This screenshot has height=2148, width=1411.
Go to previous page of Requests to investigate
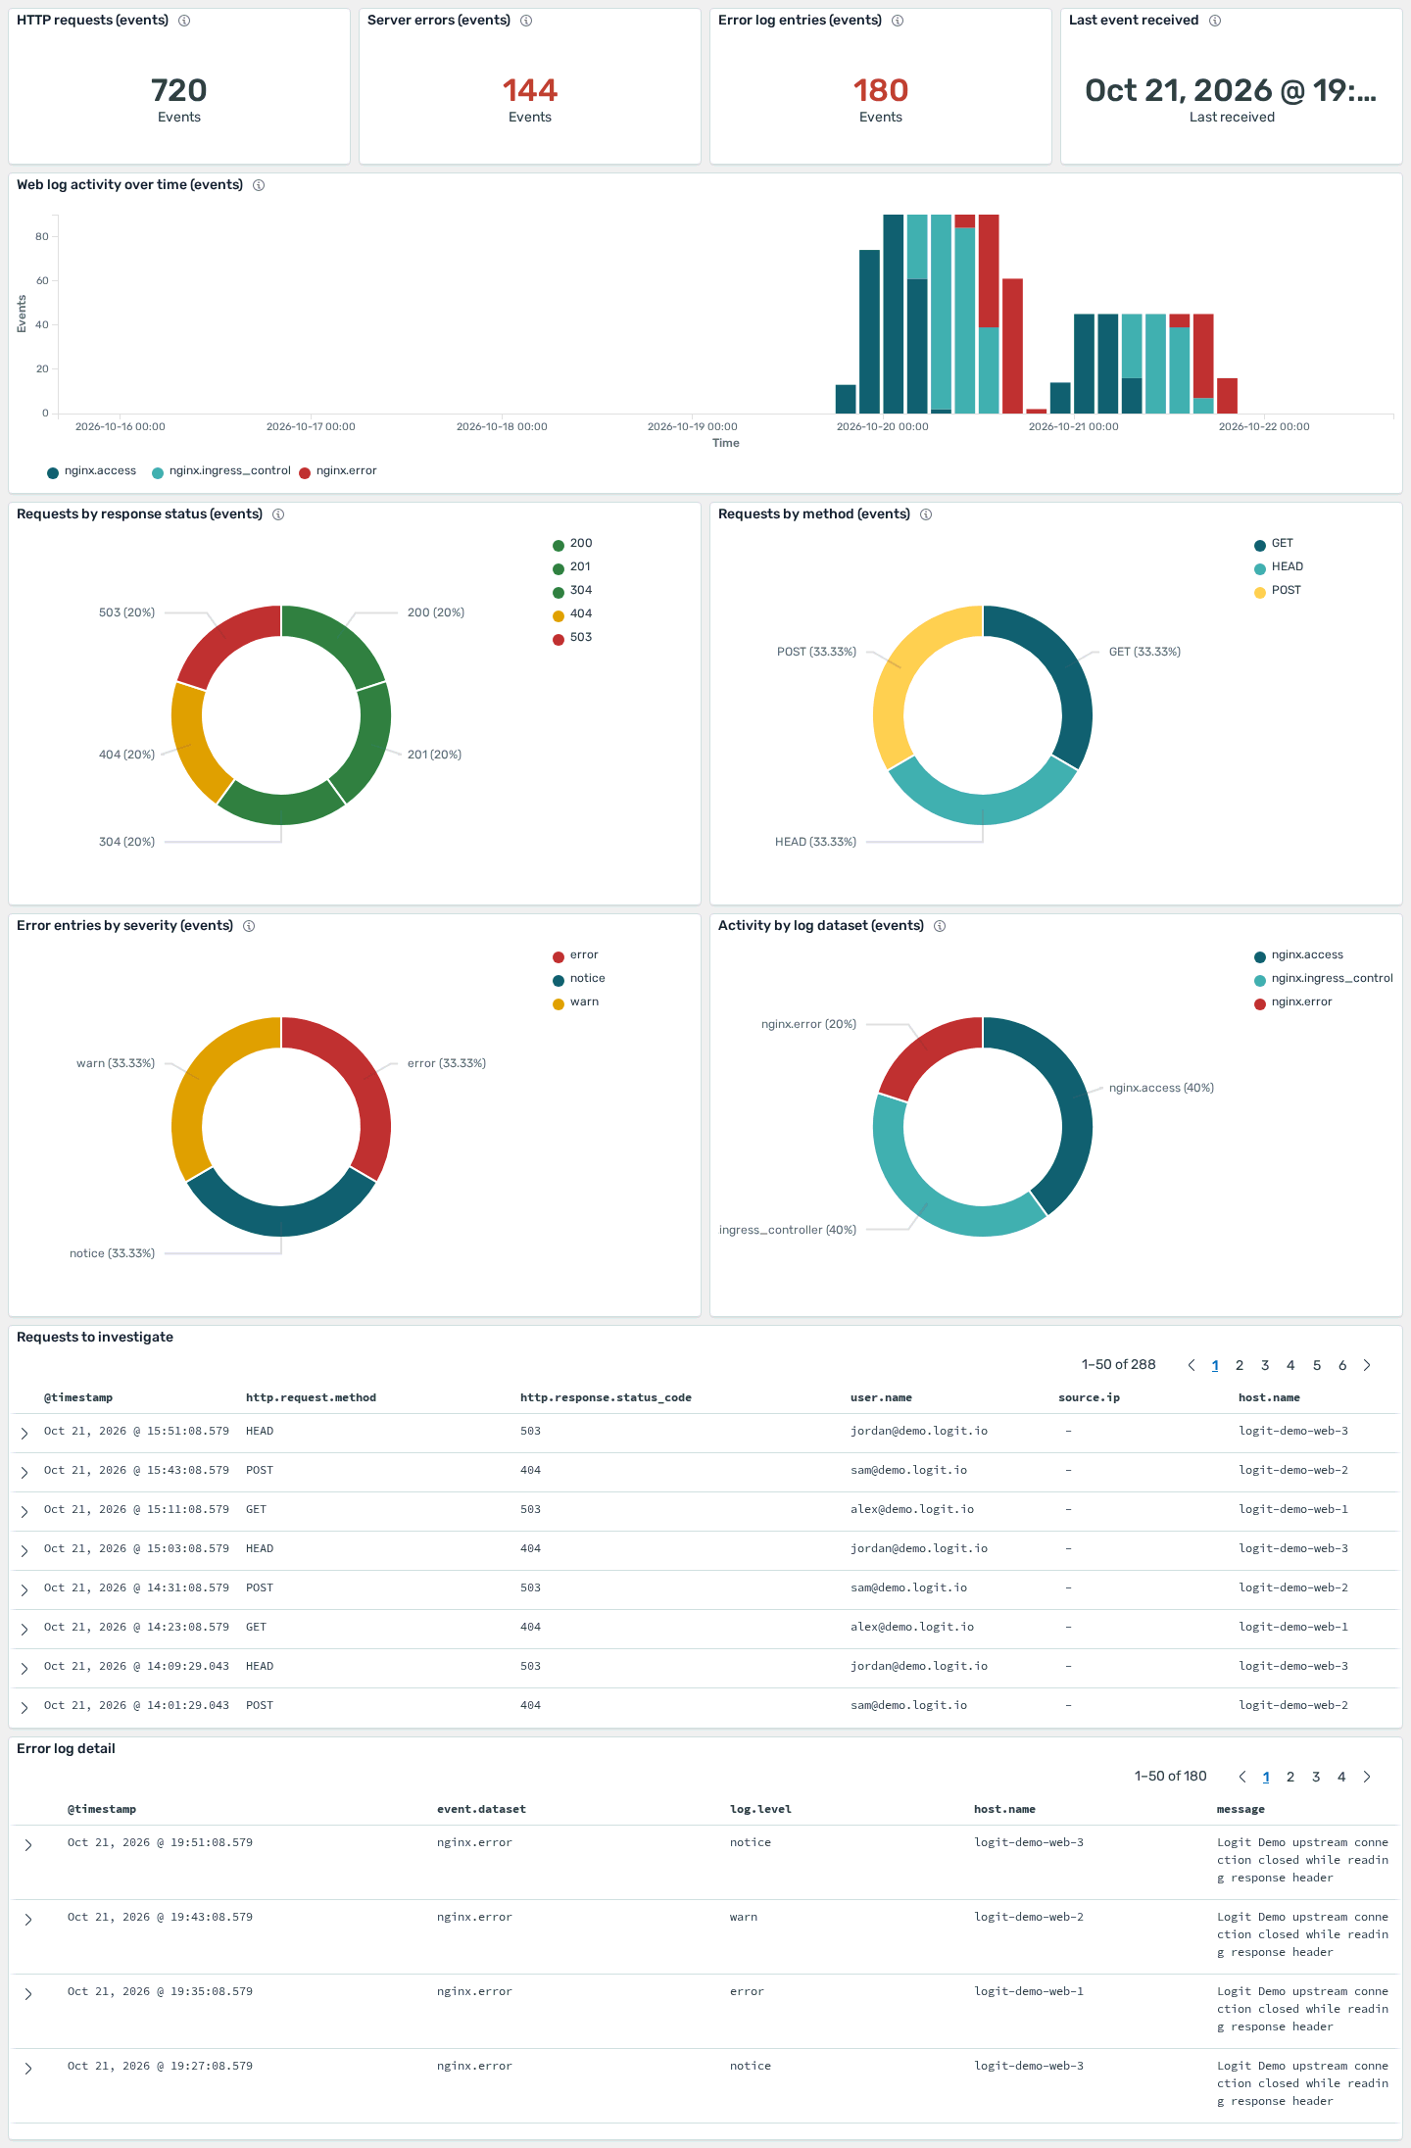tap(1192, 1365)
